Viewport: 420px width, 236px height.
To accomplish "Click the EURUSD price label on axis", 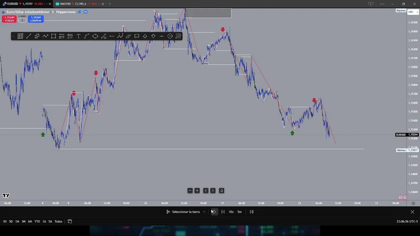I will tap(401, 135).
